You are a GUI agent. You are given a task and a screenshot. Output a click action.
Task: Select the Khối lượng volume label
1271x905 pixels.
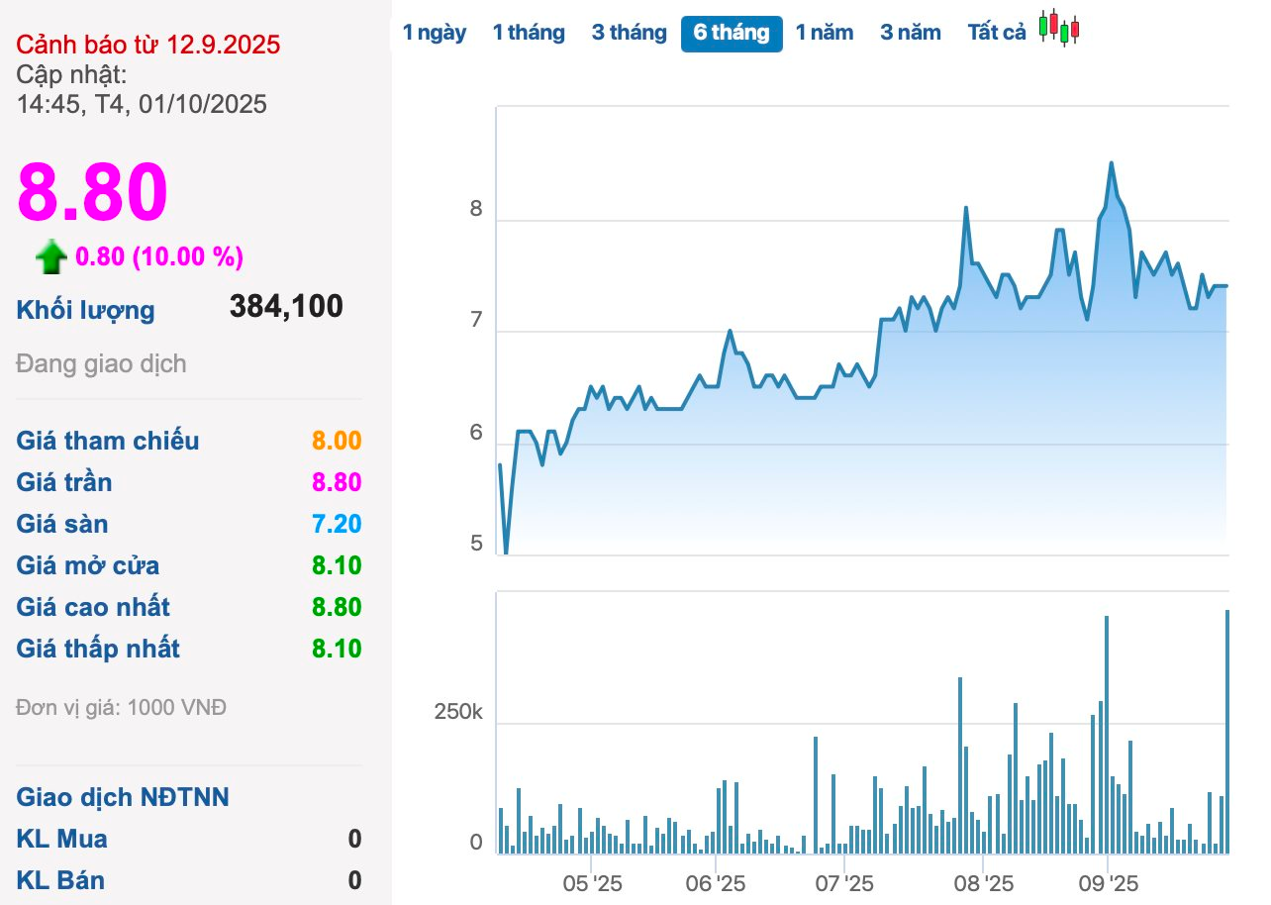point(86,310)
